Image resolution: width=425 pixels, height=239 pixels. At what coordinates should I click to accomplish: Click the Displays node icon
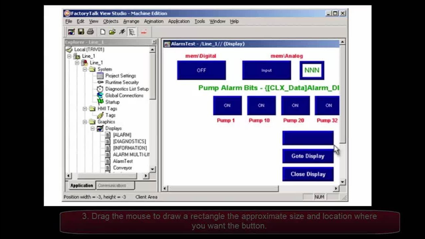[100, 128]
